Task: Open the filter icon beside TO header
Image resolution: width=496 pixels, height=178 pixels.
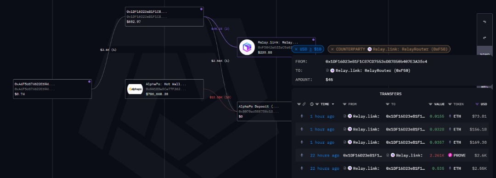Action: coord(388,104)
